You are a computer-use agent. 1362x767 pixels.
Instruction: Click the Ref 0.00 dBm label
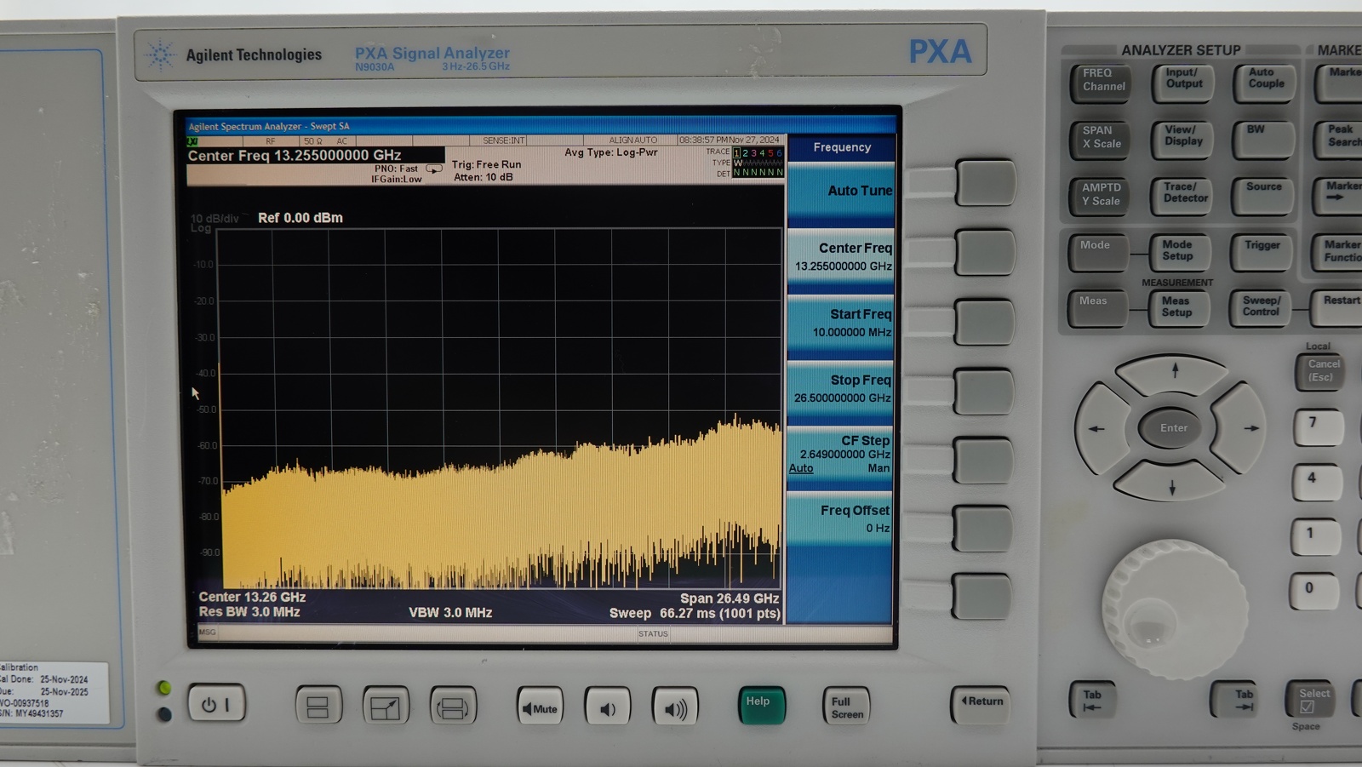point(300,218)
